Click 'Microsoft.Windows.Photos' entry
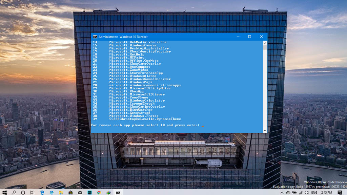 (x=134, y=116)
